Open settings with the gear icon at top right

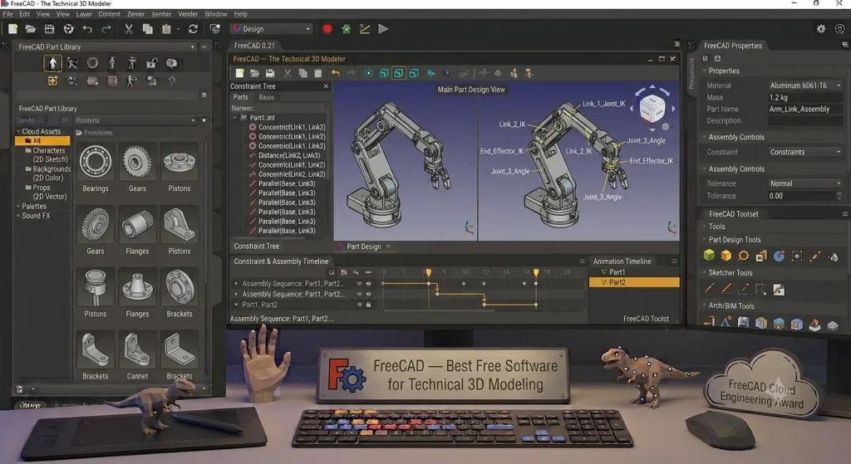tap(820, 29)
